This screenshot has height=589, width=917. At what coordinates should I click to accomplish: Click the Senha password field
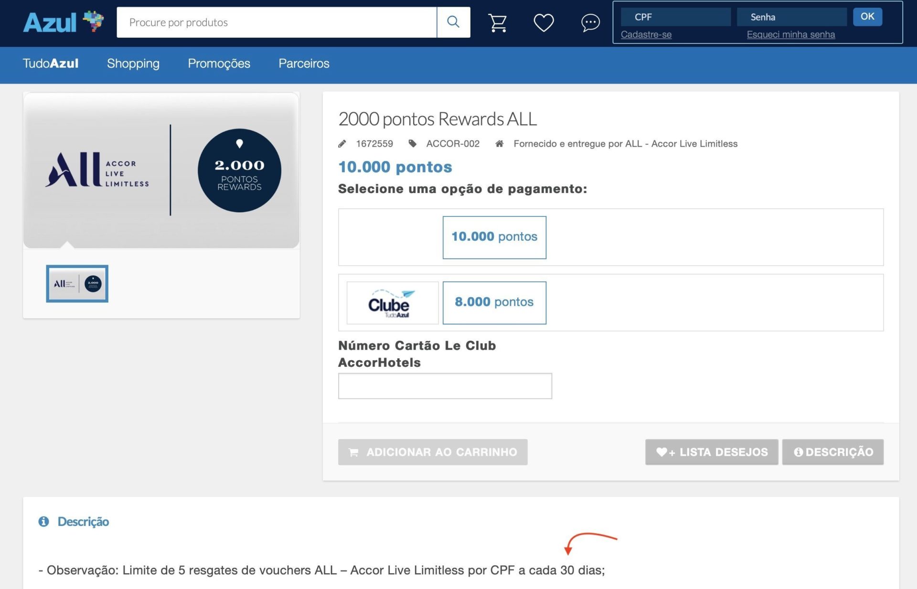[x=792, y=17]
